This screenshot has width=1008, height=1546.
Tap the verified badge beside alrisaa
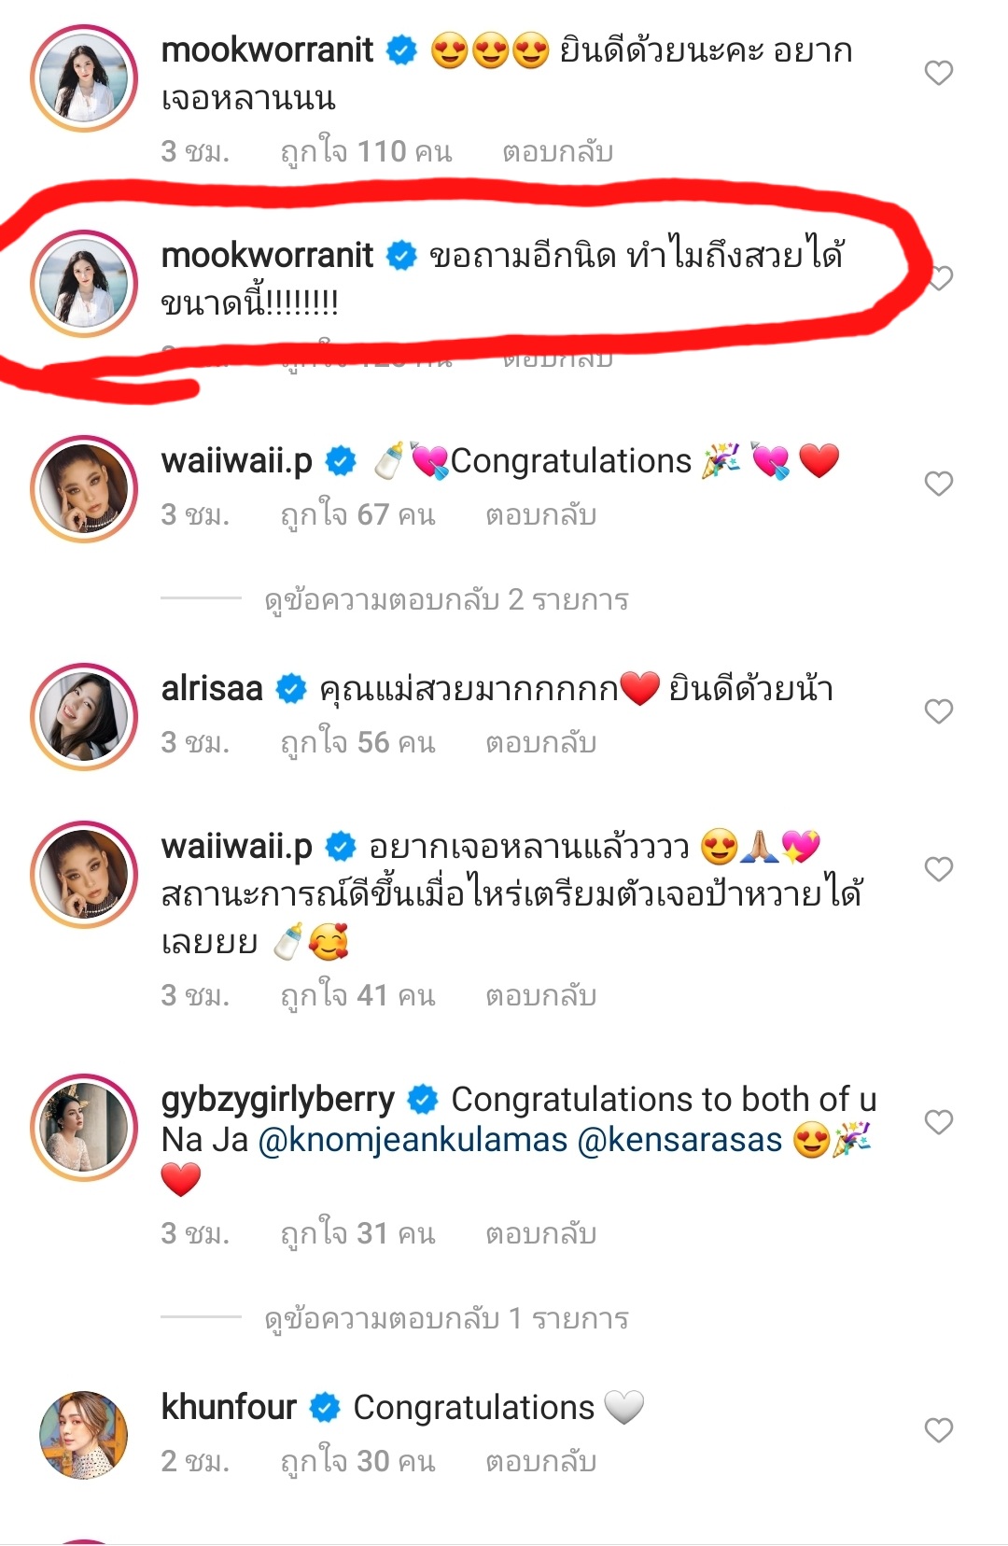pos(291,689)
